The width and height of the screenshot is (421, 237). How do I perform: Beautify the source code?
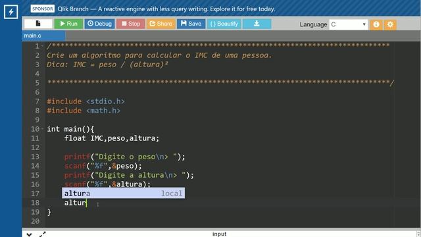pos(224,24)
